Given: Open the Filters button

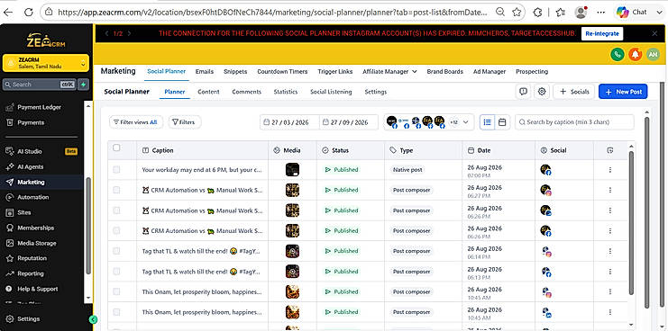Looking at the screenshot, I should pyautogui.click(x=185, y=122).
